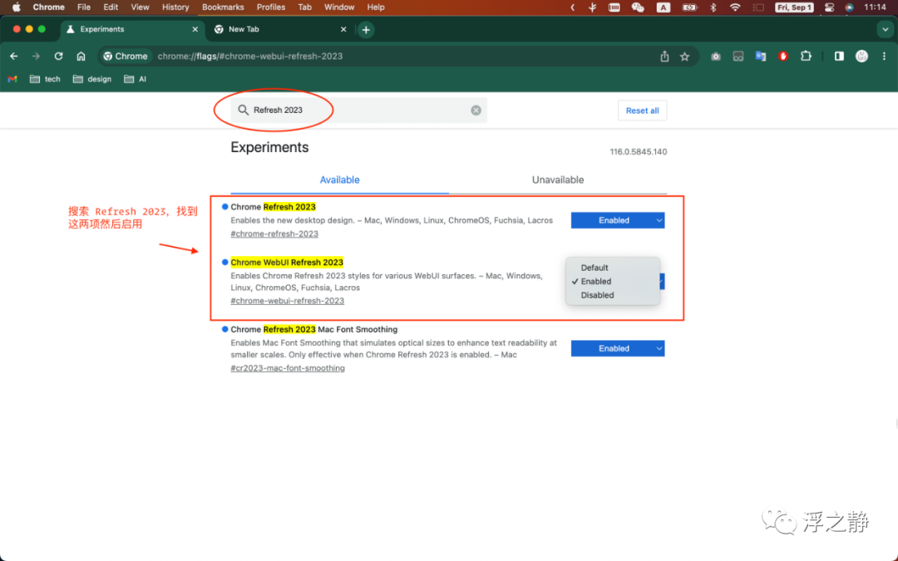Image resolution: width=898 pixels, height=561 pixels.
Task: Open the #chrome-refresh-2023 link
Action: pyautogui.click(x=274, y=234)
